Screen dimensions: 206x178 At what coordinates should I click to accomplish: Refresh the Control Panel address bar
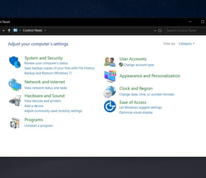coord(160,30)
